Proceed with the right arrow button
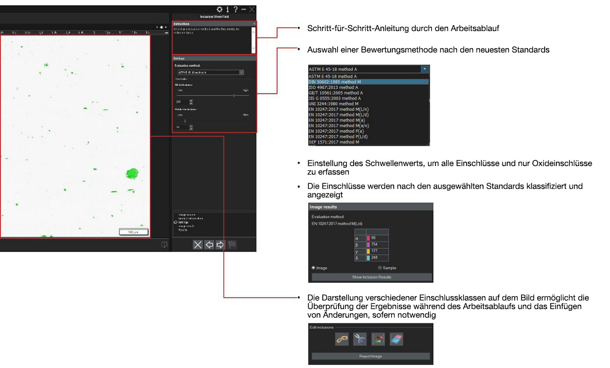610x368 pixels. [220, 245]
